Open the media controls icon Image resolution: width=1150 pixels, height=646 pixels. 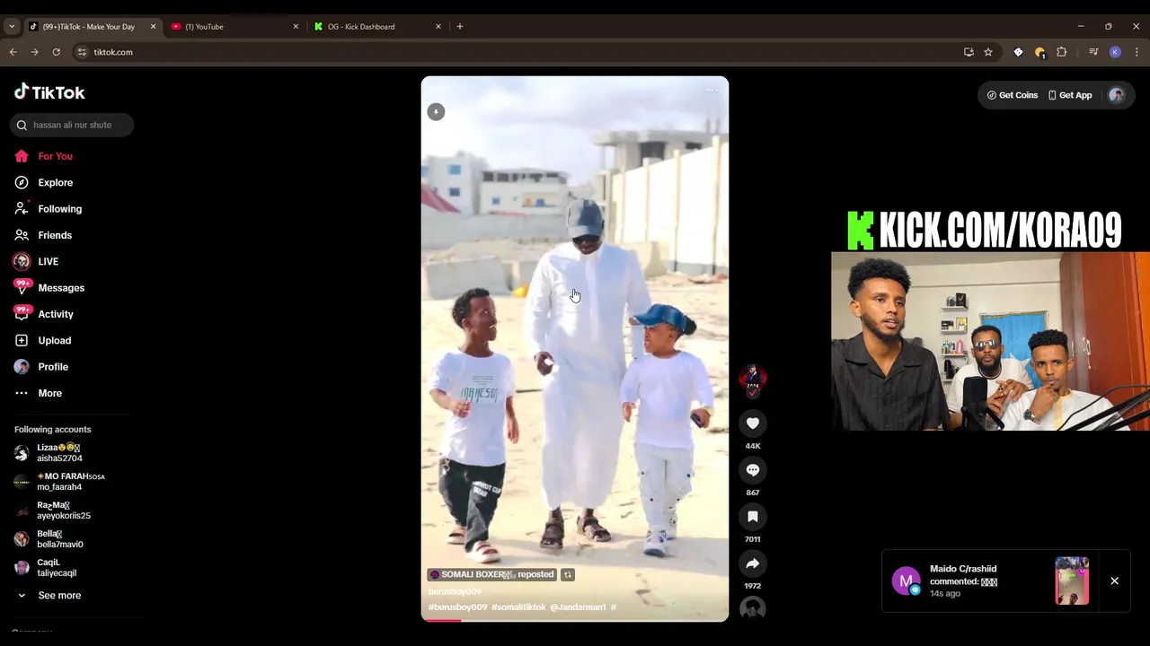click(x=1093, y=52)
